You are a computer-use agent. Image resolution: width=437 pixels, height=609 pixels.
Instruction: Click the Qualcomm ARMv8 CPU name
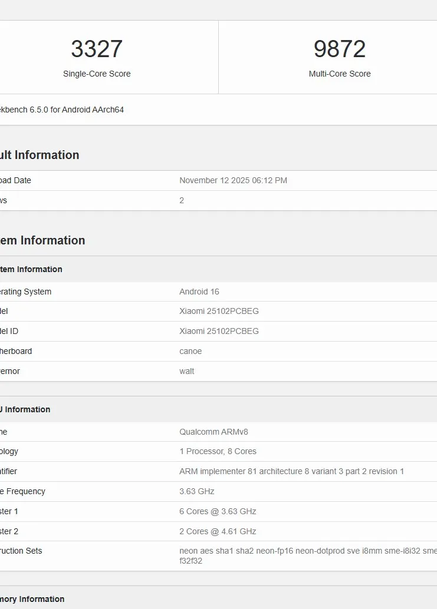click(213, 432)
